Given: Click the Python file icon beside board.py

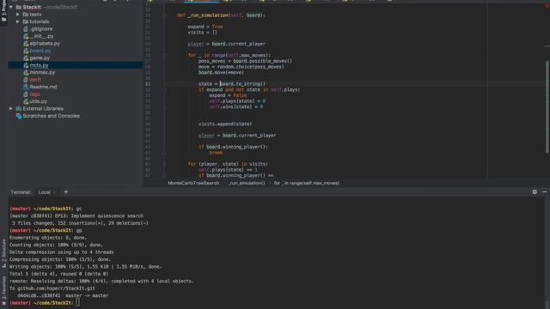Looking at the screenshot, I should pos(26,51).
